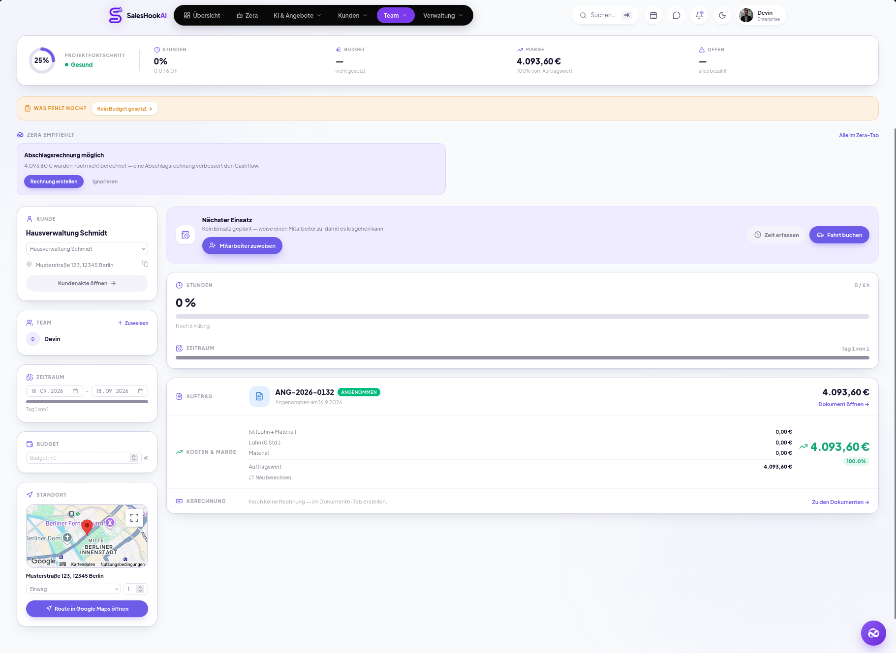The width and height of the screenshot is (896, 653).
Task: Click Route in Google Maps öffnen
Action: pyautogui.click(x=87, y=609)
